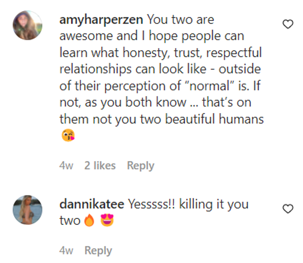303x263 pixels.
Task: Click the heart-eyes emoji in dannikatee's comment
Action: [x=107, y=220]
